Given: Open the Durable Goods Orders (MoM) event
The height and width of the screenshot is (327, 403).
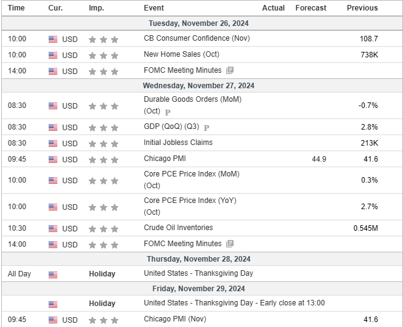Looking at the screenshot, I should pos(193,105).
